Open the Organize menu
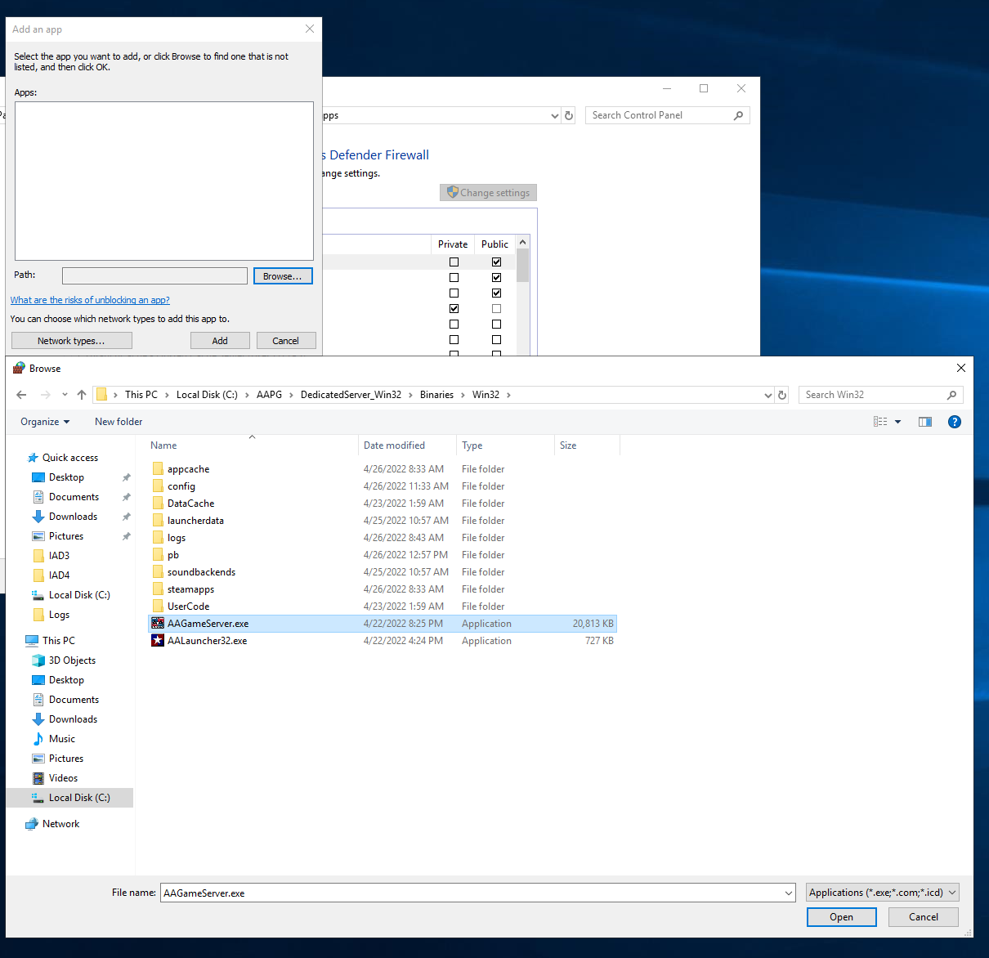This screenshot has width=989, height=958. coord(45,422)
